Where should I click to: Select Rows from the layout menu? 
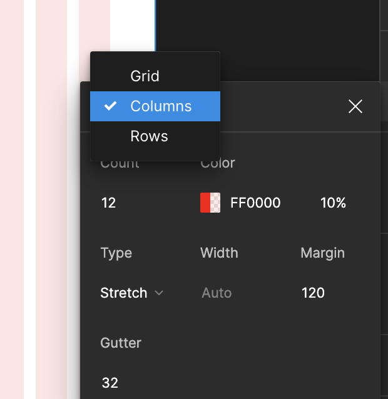coord(155,136)
